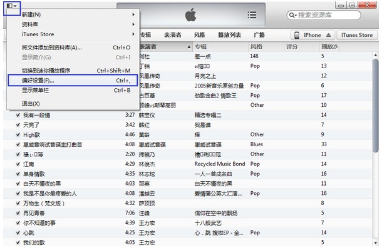Uncheck the song High歌

(18, 135)
